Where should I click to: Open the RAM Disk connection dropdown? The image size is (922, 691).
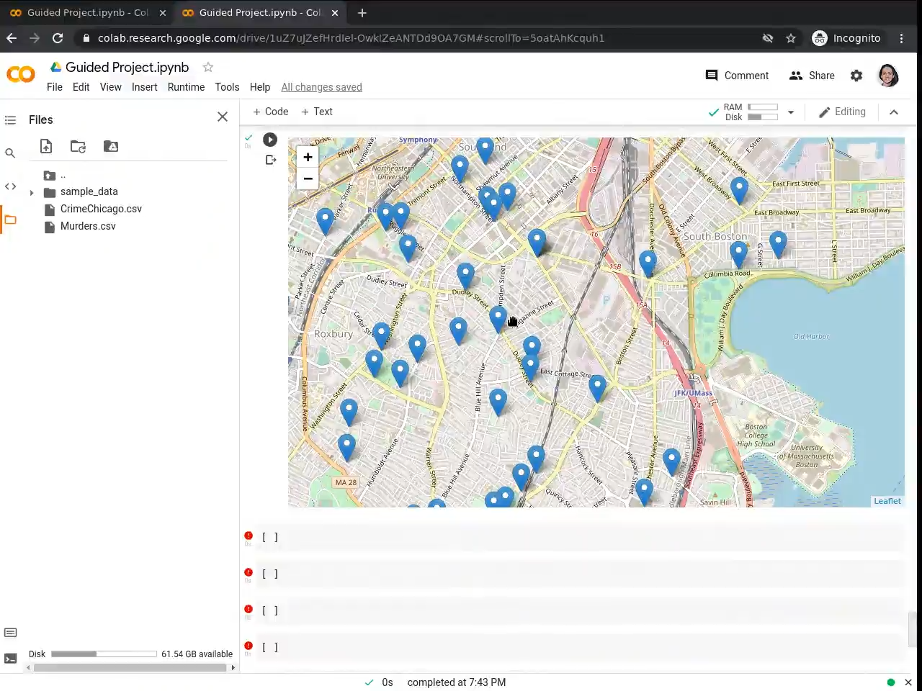point(791,112)
